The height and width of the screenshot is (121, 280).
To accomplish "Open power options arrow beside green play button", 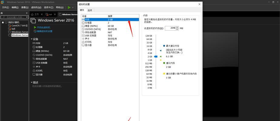I will tap(73, 8).
